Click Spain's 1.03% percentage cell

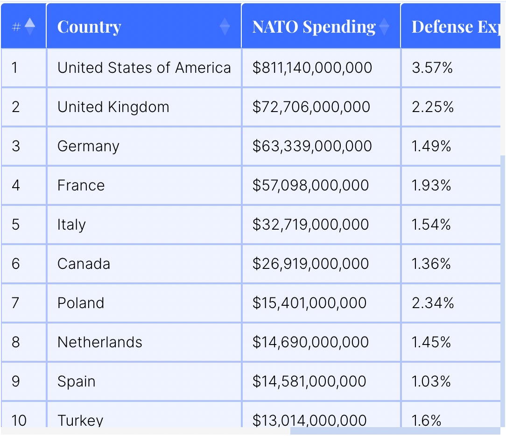[431, 381]
